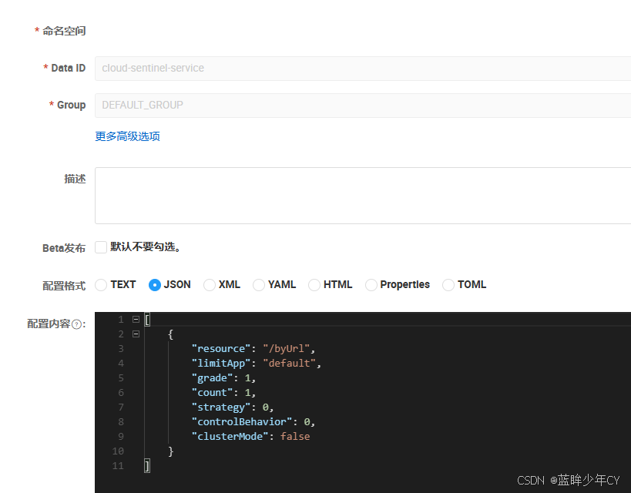The height and width of the screenshot is (493, 631).
Task: Select the Properties format radio button
Action: click(x=371, y=285)
